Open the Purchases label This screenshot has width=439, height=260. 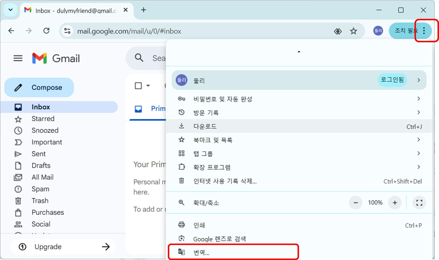[59, 212]
